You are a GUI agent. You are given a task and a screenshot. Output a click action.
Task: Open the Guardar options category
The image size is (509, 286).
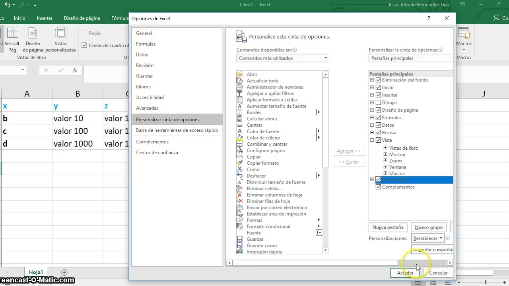177,76
